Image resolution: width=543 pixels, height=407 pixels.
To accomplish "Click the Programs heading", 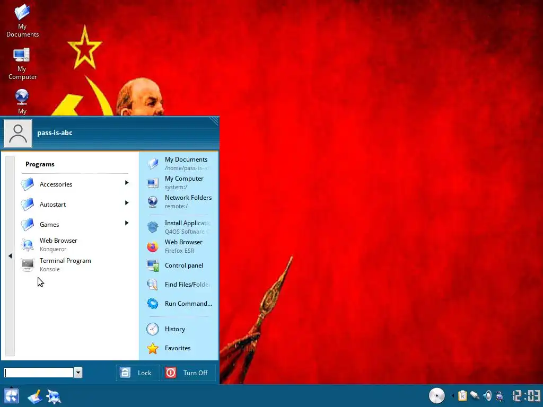I will click(x=40, y=164).
